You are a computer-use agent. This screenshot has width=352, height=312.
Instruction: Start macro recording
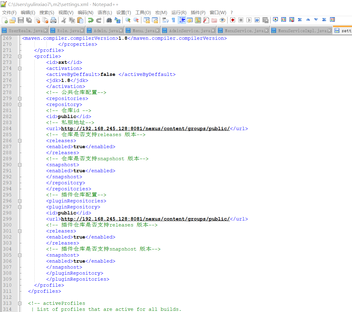(x=233, y=20)
